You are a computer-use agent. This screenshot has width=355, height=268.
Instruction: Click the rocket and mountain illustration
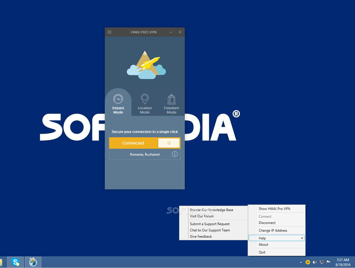146,65
